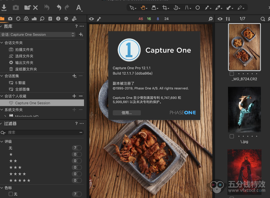This screenshot has width=270, height=198.
Task: Select the Pan hand cursor tool
Action: (x=144, y=8)
